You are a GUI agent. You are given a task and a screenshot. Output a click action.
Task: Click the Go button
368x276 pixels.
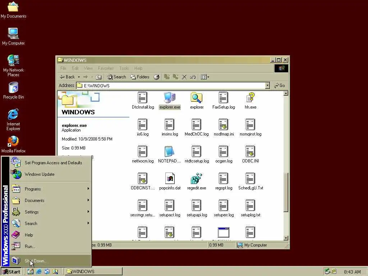pyautogui.click(x=280, y=86)
